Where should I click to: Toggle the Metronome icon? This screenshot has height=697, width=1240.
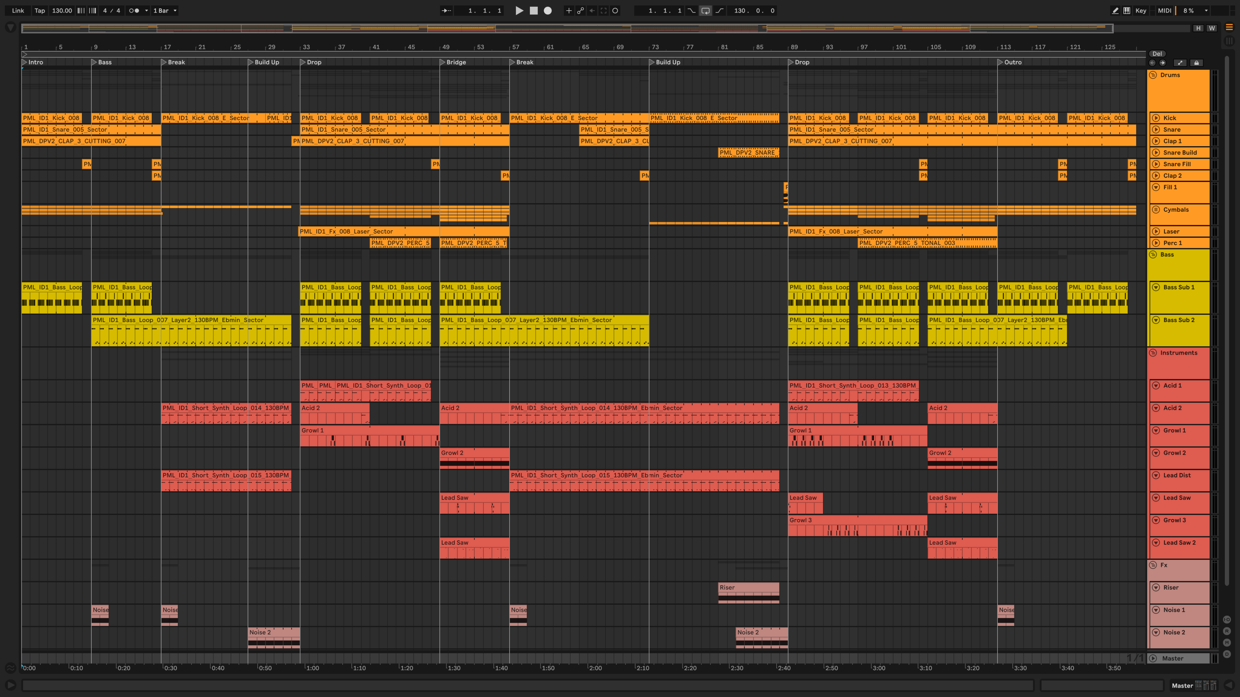pos(134,11)
